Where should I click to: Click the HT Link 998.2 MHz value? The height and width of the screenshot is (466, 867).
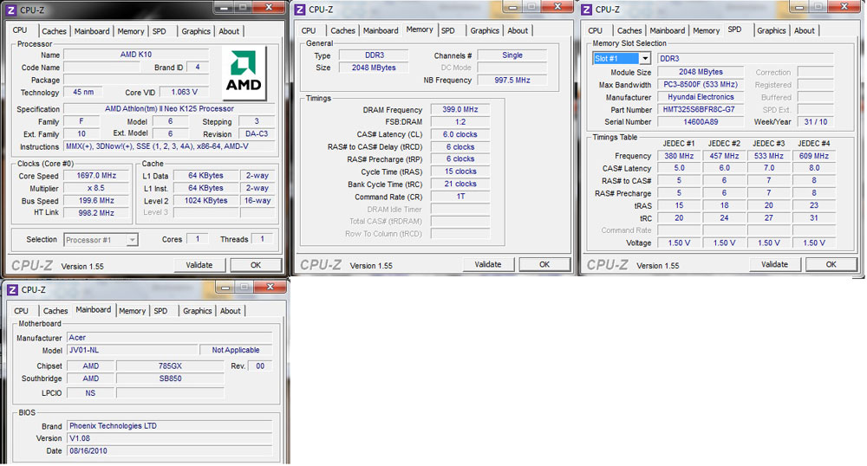pyautogui.click(x=97, y=213)
